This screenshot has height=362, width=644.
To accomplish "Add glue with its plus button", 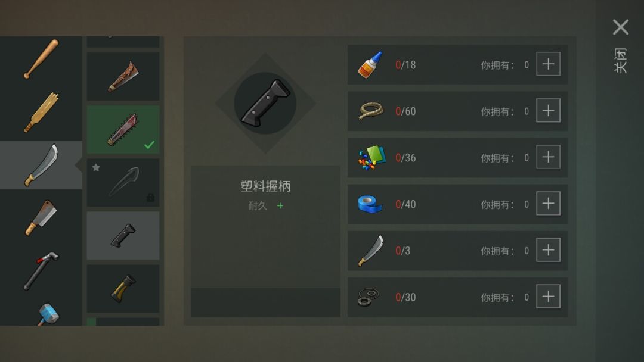I will click(549, 64).
